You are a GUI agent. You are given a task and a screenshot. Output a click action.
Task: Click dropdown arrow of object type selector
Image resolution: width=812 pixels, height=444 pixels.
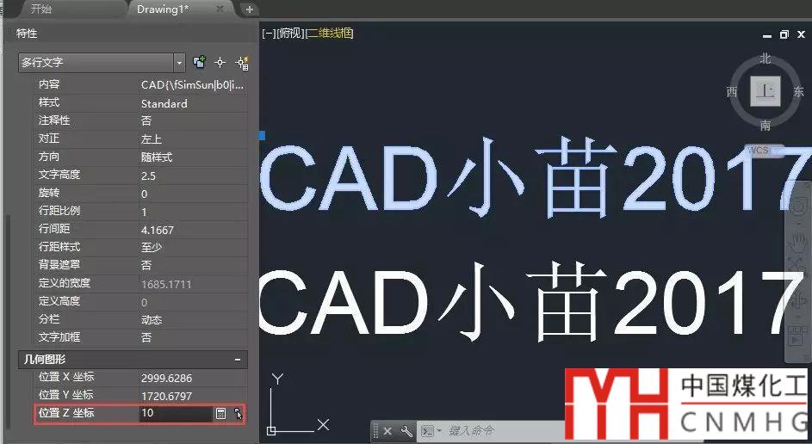(x=179, y=63)
